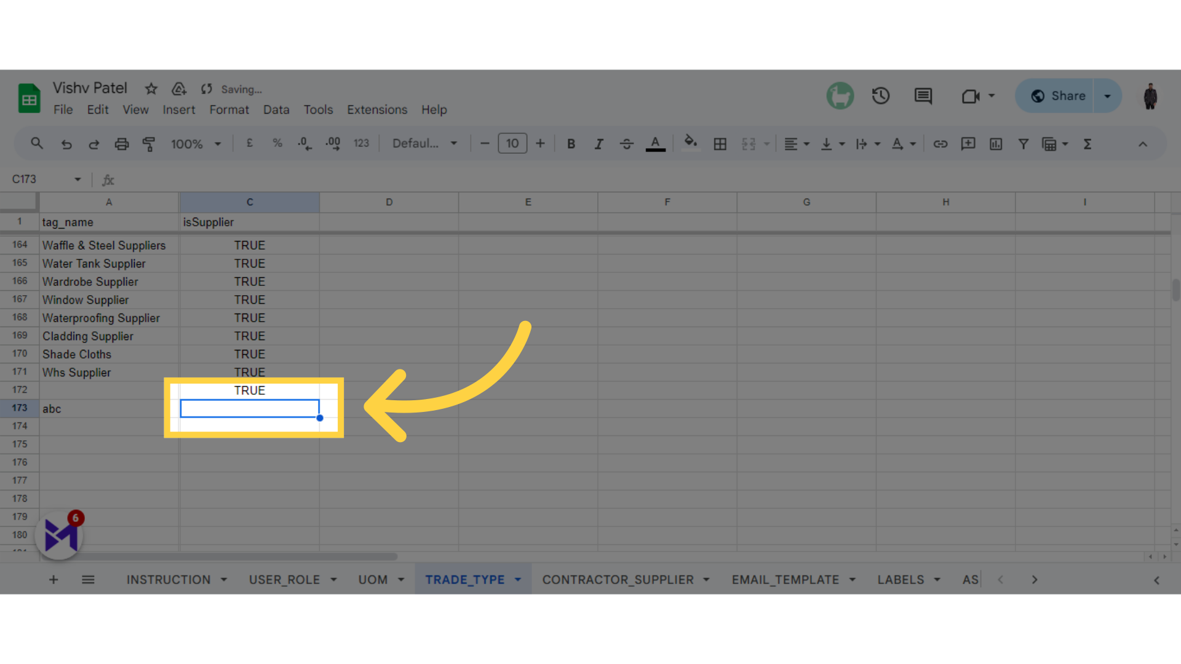The height and width of the screenshot is (664, 1181).
Task: Click the italic formatting icon
Action: [598, 144]
